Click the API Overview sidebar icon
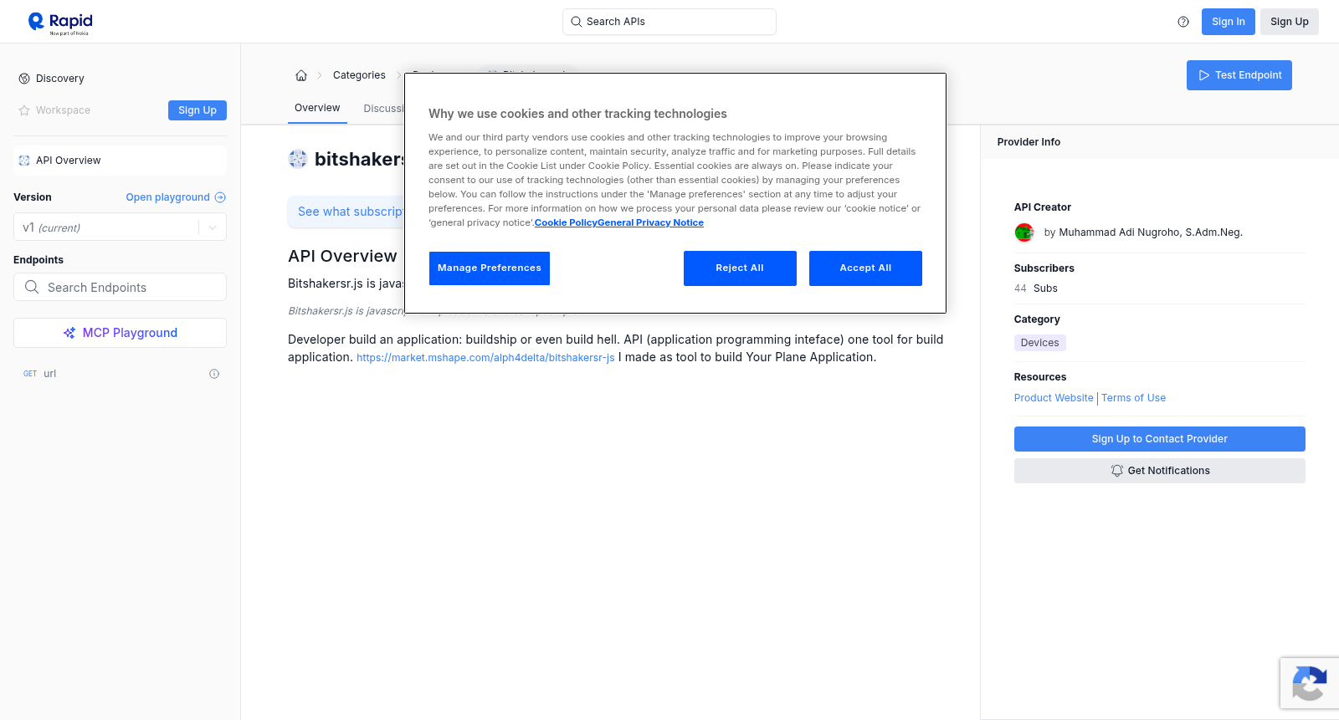This screenshot has height=720, width=1339. [24, 161]
